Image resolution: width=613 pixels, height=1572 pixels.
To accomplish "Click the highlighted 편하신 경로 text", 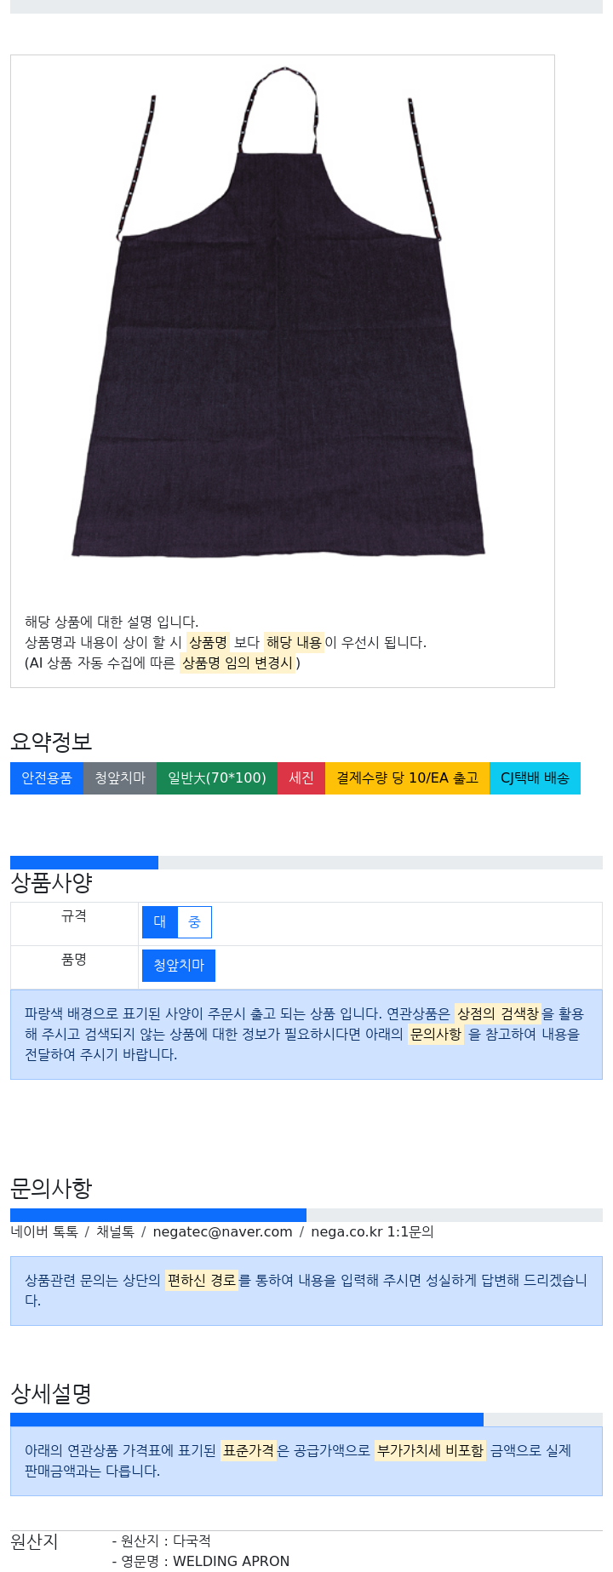I will [202, 1280].
